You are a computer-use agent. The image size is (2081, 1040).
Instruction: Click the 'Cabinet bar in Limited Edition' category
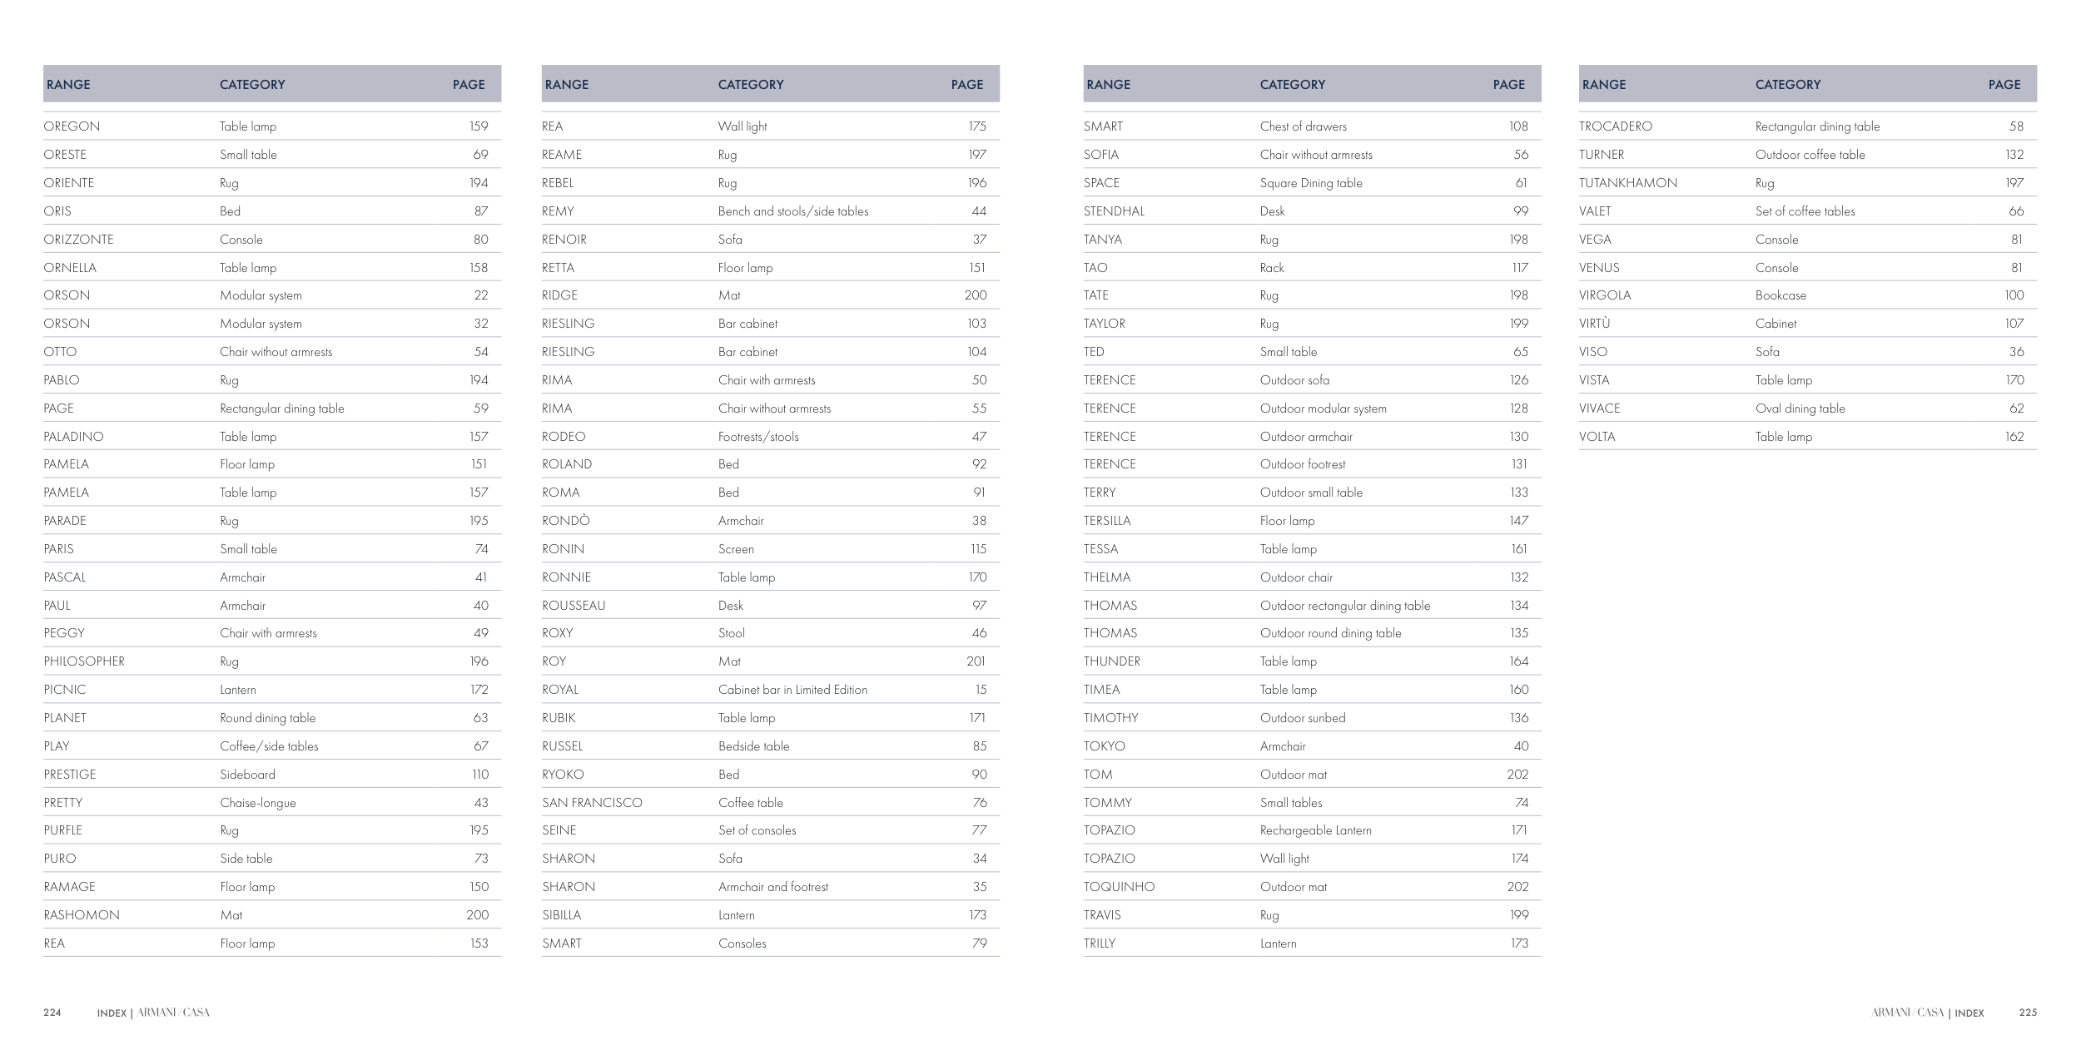(792, 690)
